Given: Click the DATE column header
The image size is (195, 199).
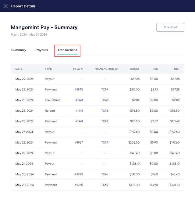Looking at the screenshot, I should pos(19,69).
